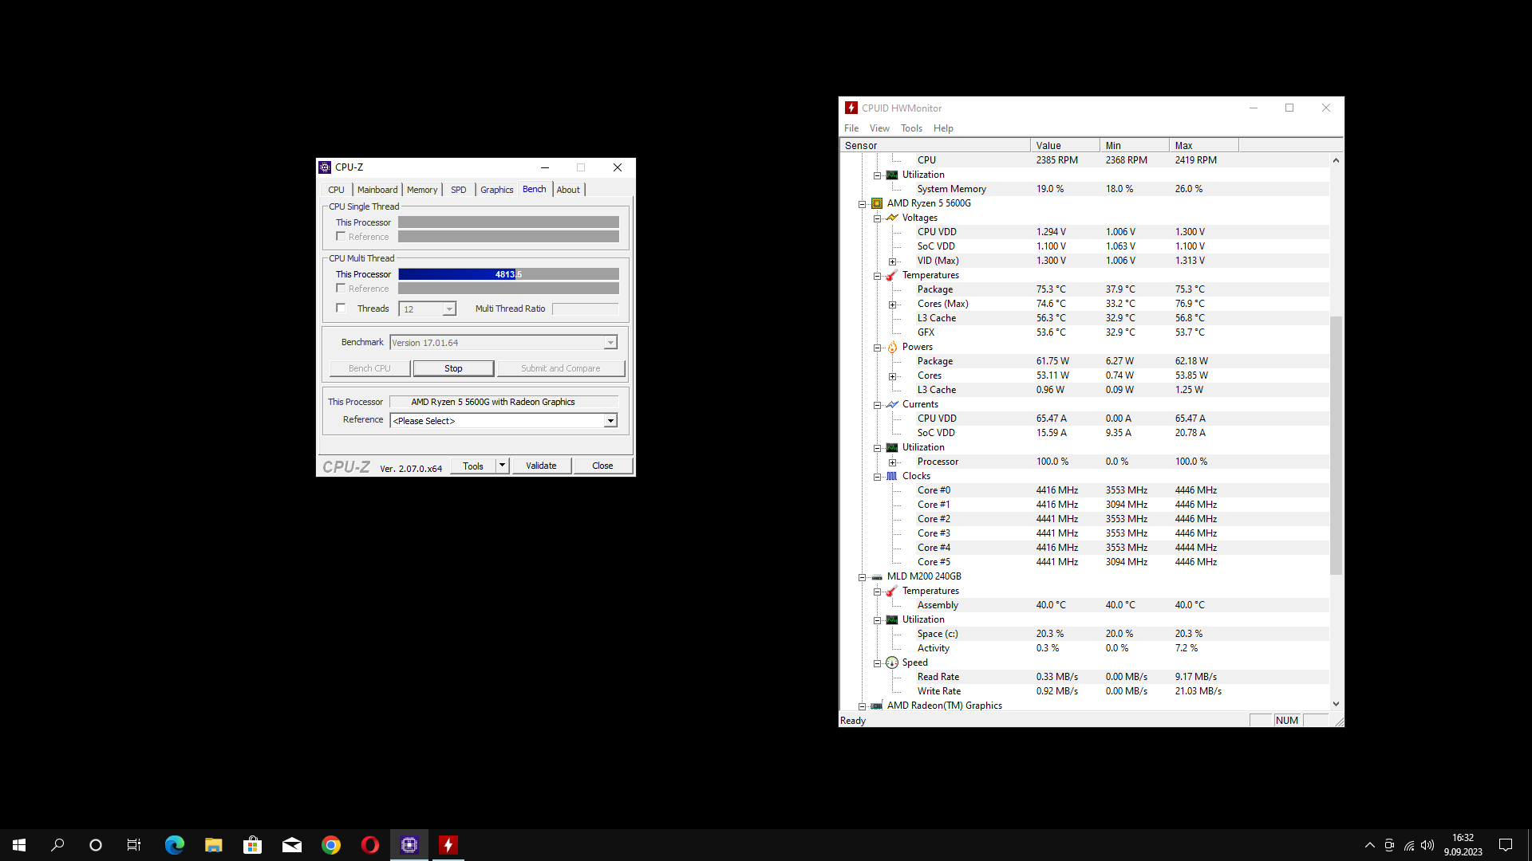Open the Reference processor dropdown

[610, 421]
